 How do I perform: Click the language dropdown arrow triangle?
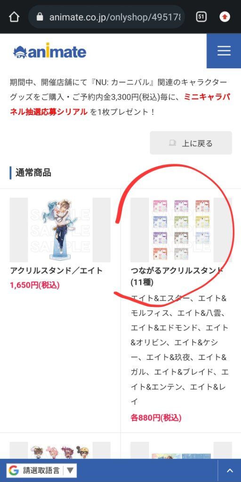pos(70,470)
